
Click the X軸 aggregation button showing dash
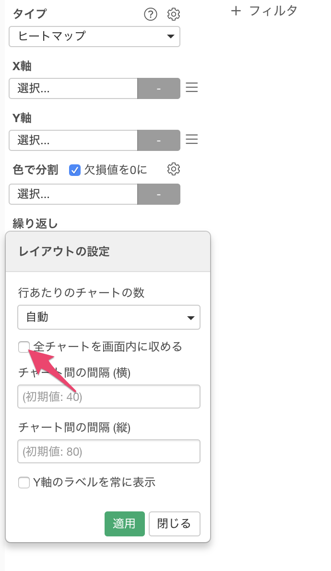click(159, 88)
